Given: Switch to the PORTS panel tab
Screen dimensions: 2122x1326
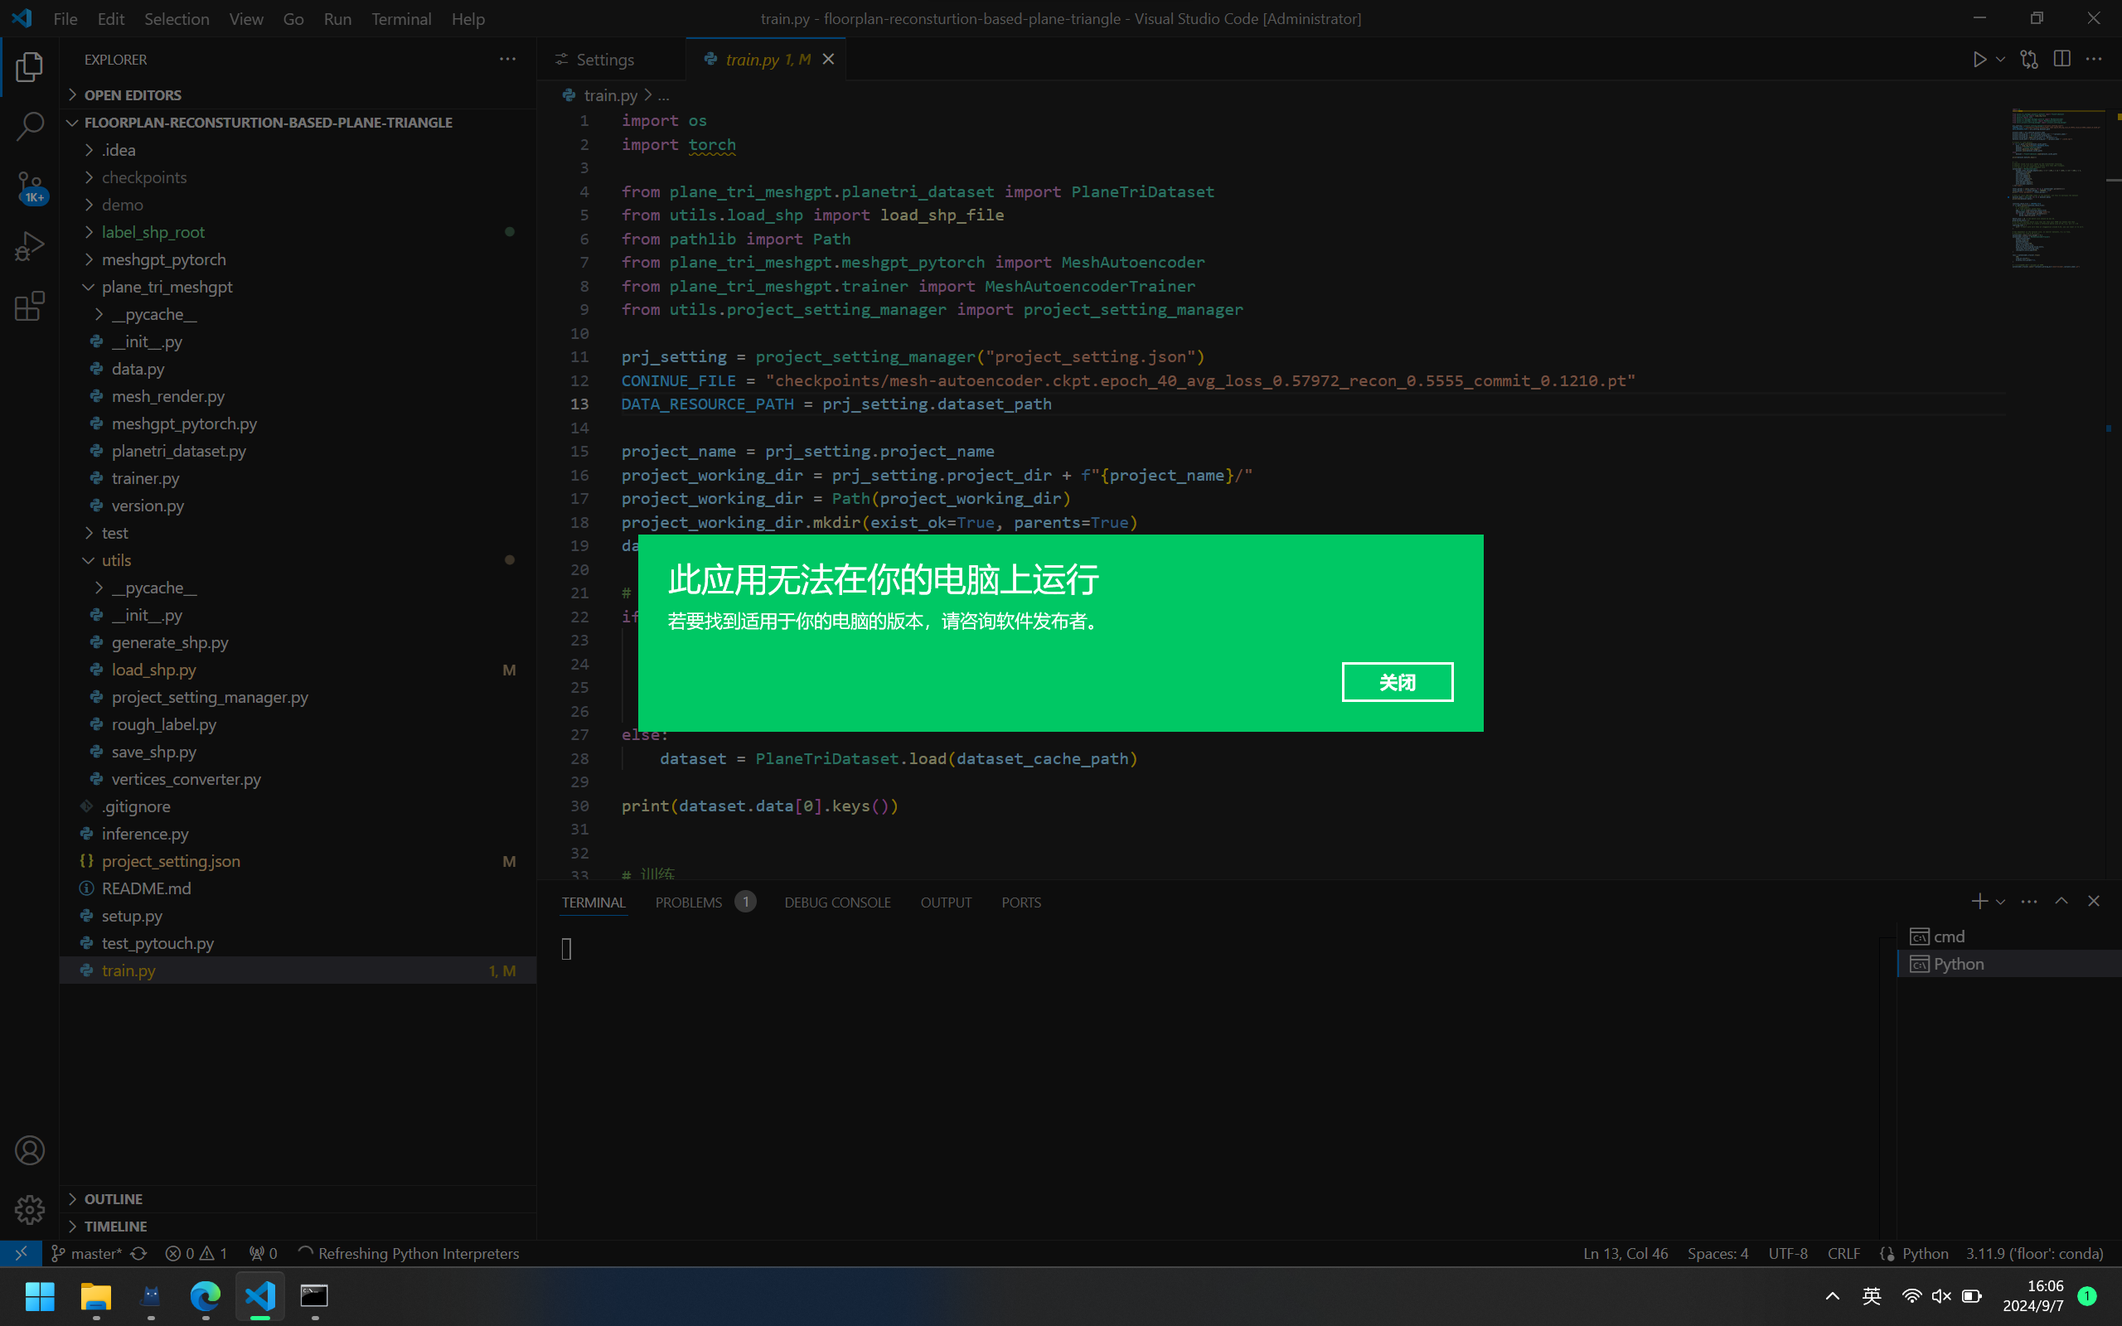Looking at the screenshot, I should [1020, 903].
